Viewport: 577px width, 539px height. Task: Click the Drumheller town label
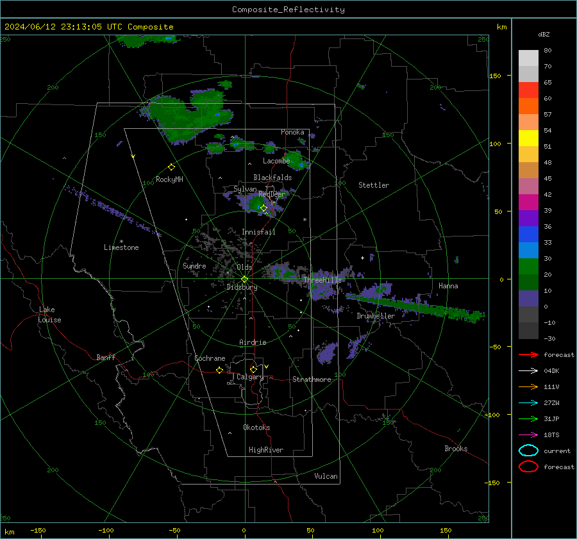coord(376,316)
